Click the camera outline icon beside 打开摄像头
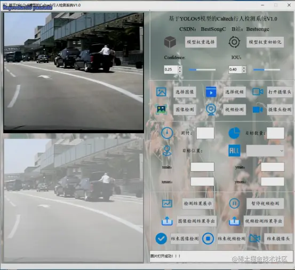Viewport: 295px width, 270px height. click(x=258, y=92)
